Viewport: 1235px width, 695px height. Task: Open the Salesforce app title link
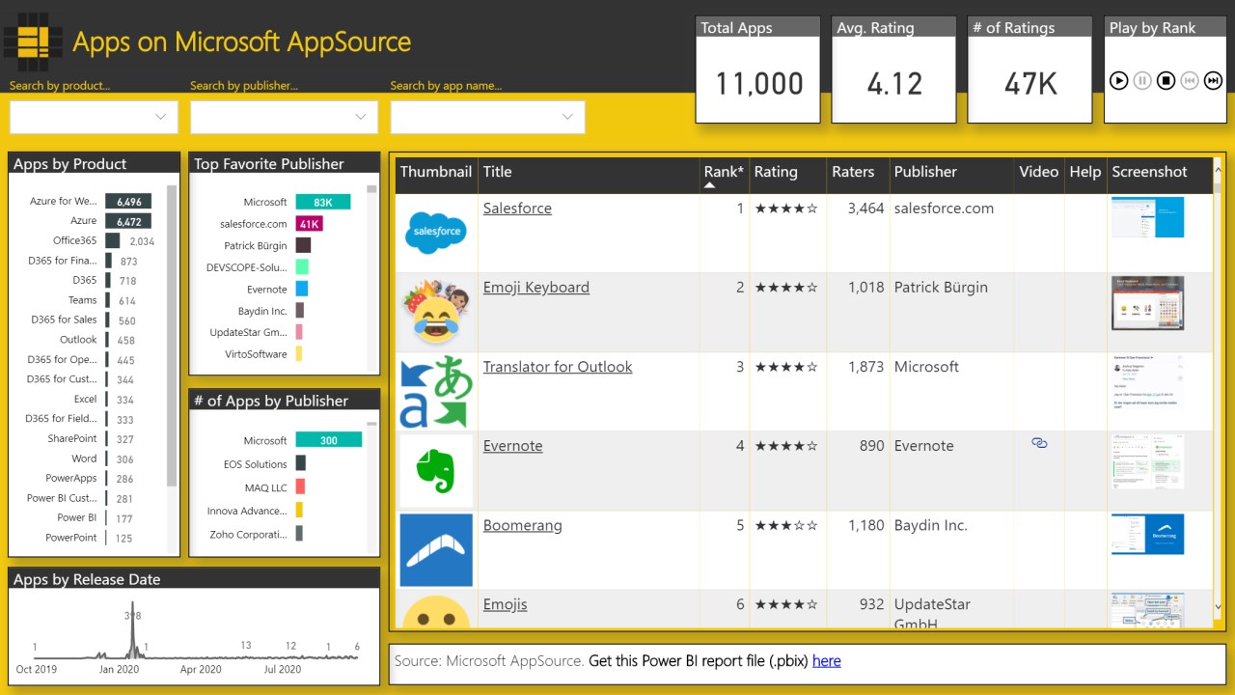pyautogui.click(x=517, y=208)
